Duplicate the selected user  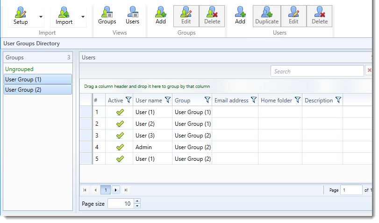(267, 16)
